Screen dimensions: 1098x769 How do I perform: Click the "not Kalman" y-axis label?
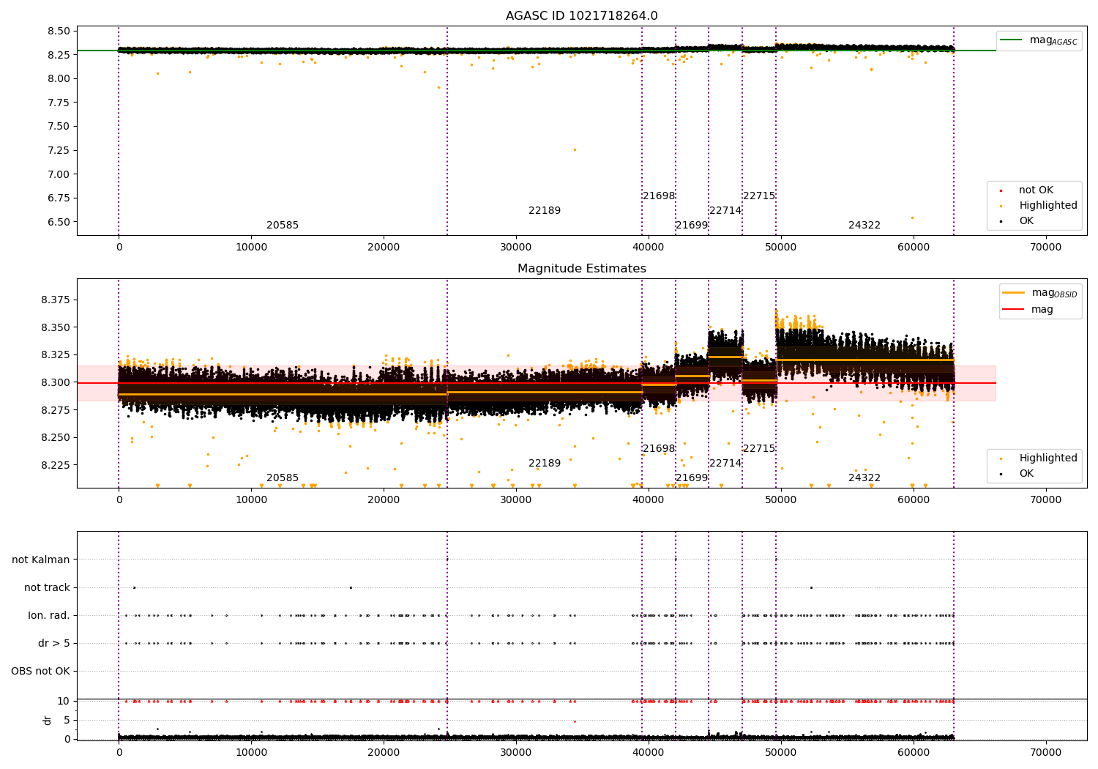[41, 560]
